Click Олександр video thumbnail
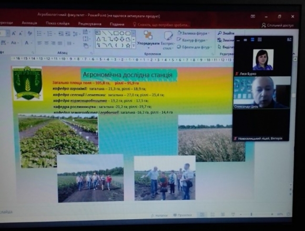Image resolution: width=305 pixels, height=231 pixels. click(x=262, y=92)
